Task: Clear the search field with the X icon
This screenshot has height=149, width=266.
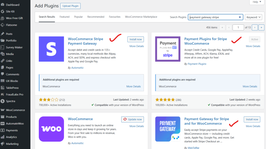Action: 240,17
